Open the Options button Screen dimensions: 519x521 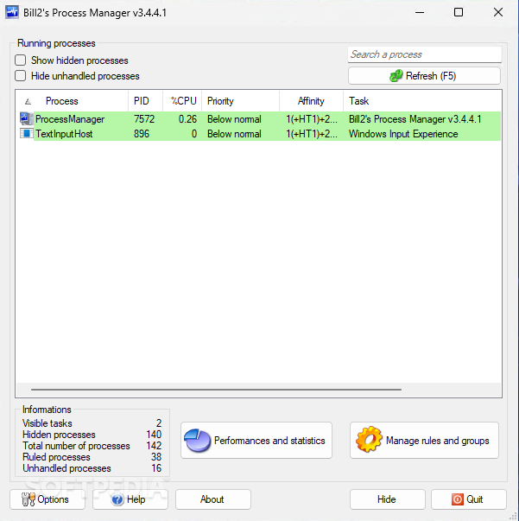pyautogui.click(x=47, y=499)
